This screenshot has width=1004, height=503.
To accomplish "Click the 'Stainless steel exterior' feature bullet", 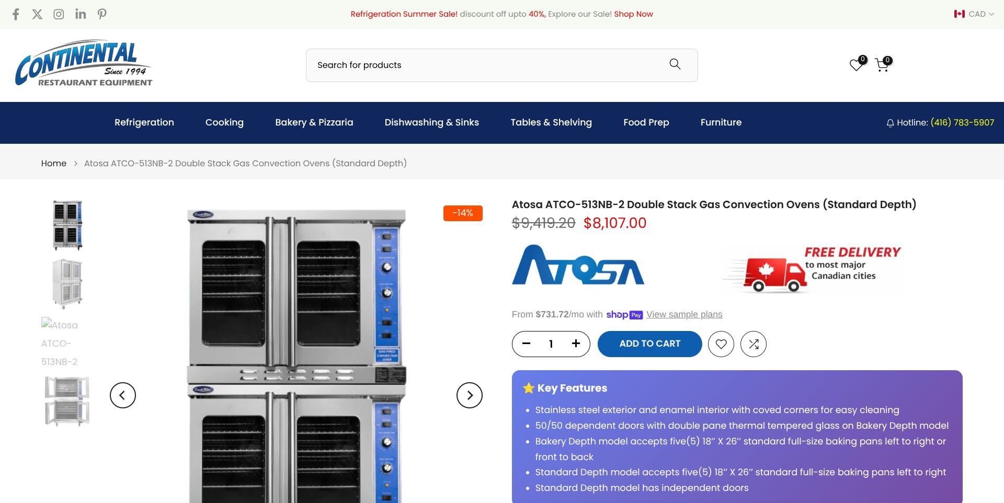I will [717, 410].
